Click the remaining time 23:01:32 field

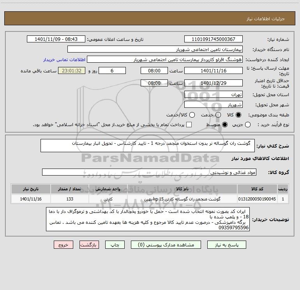click(x=72, y=70)
